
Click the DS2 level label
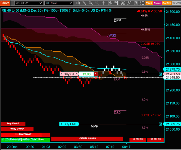[x=117, y=113]
